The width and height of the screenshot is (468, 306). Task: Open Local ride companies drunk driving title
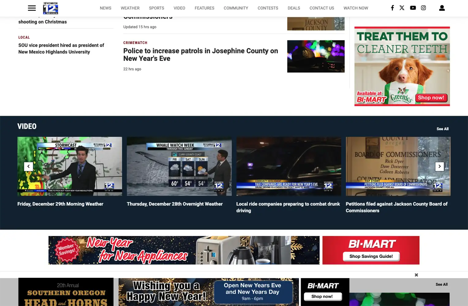(288, 207)
